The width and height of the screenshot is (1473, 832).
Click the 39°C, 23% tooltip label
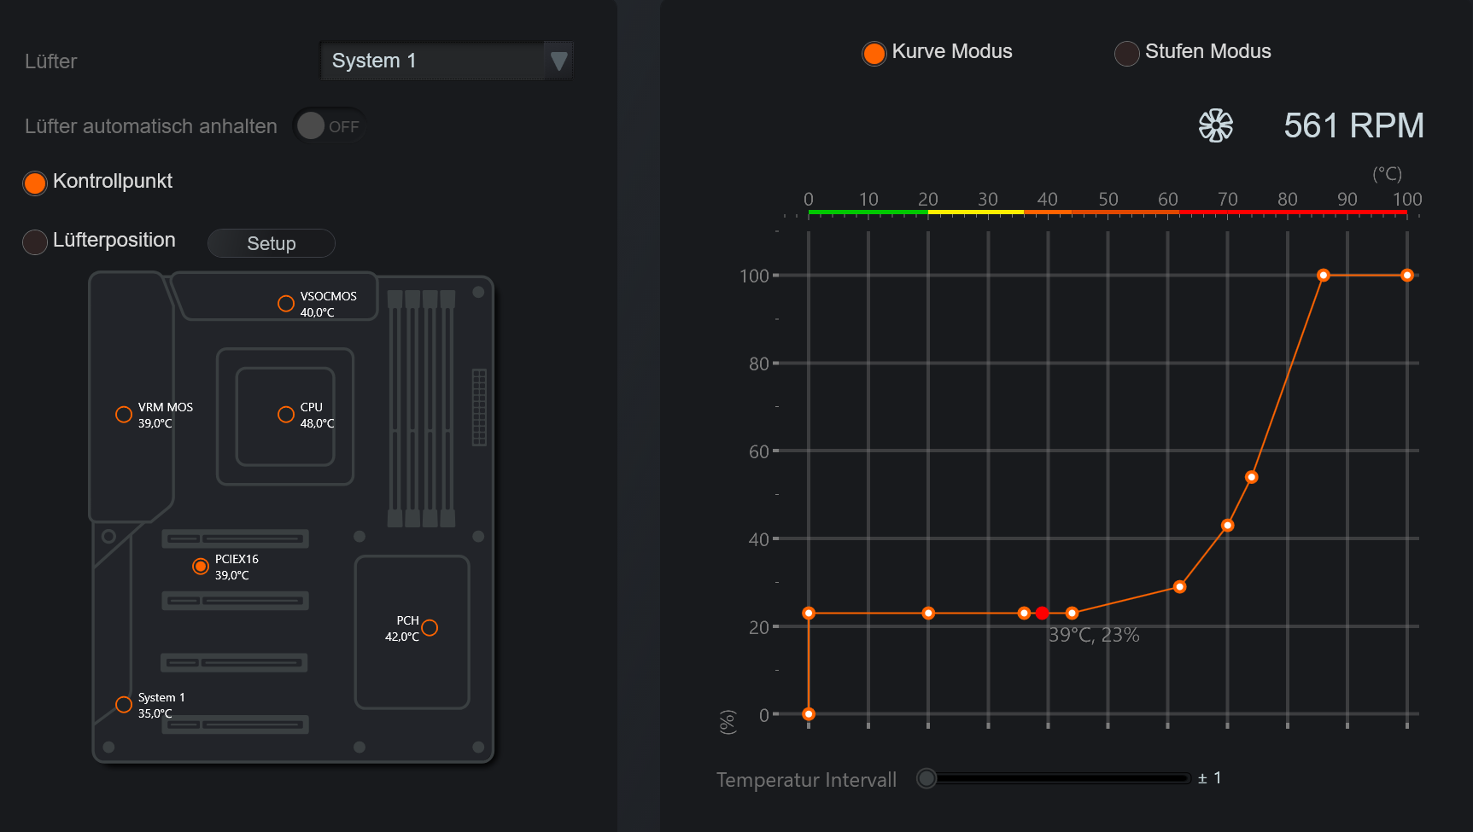point(1094,635)
